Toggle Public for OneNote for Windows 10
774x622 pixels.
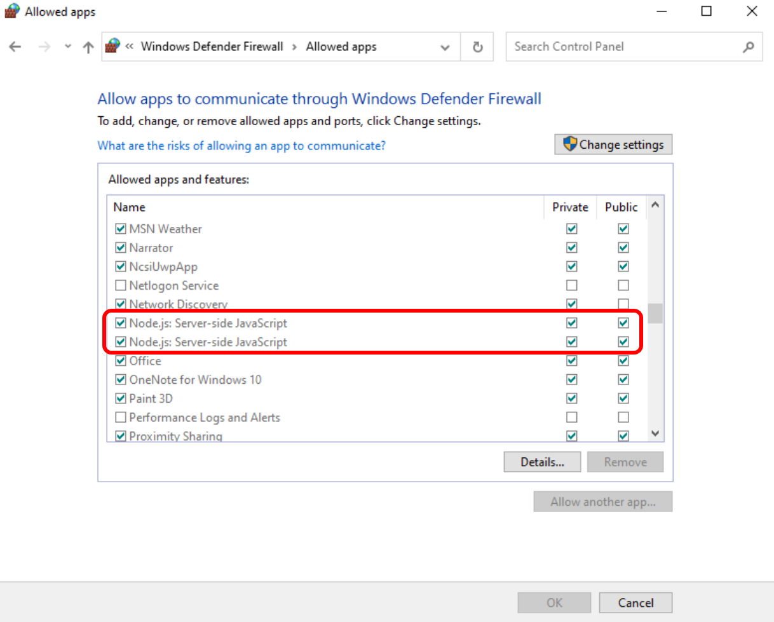[x=623, y=380]
